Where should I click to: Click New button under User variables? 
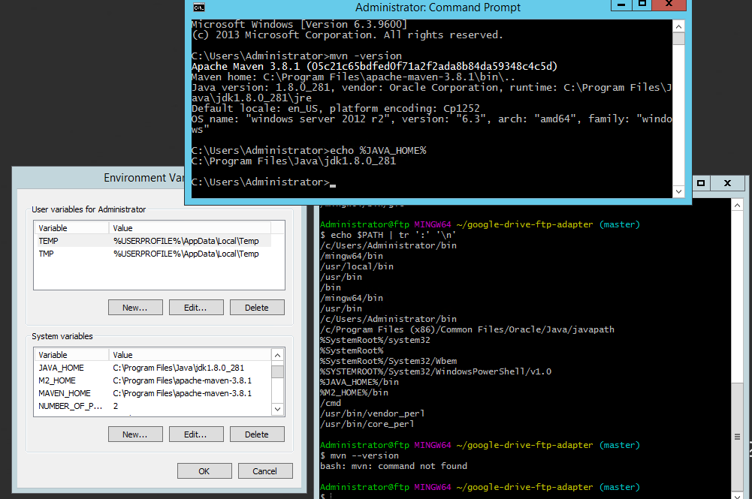point(135,308)
